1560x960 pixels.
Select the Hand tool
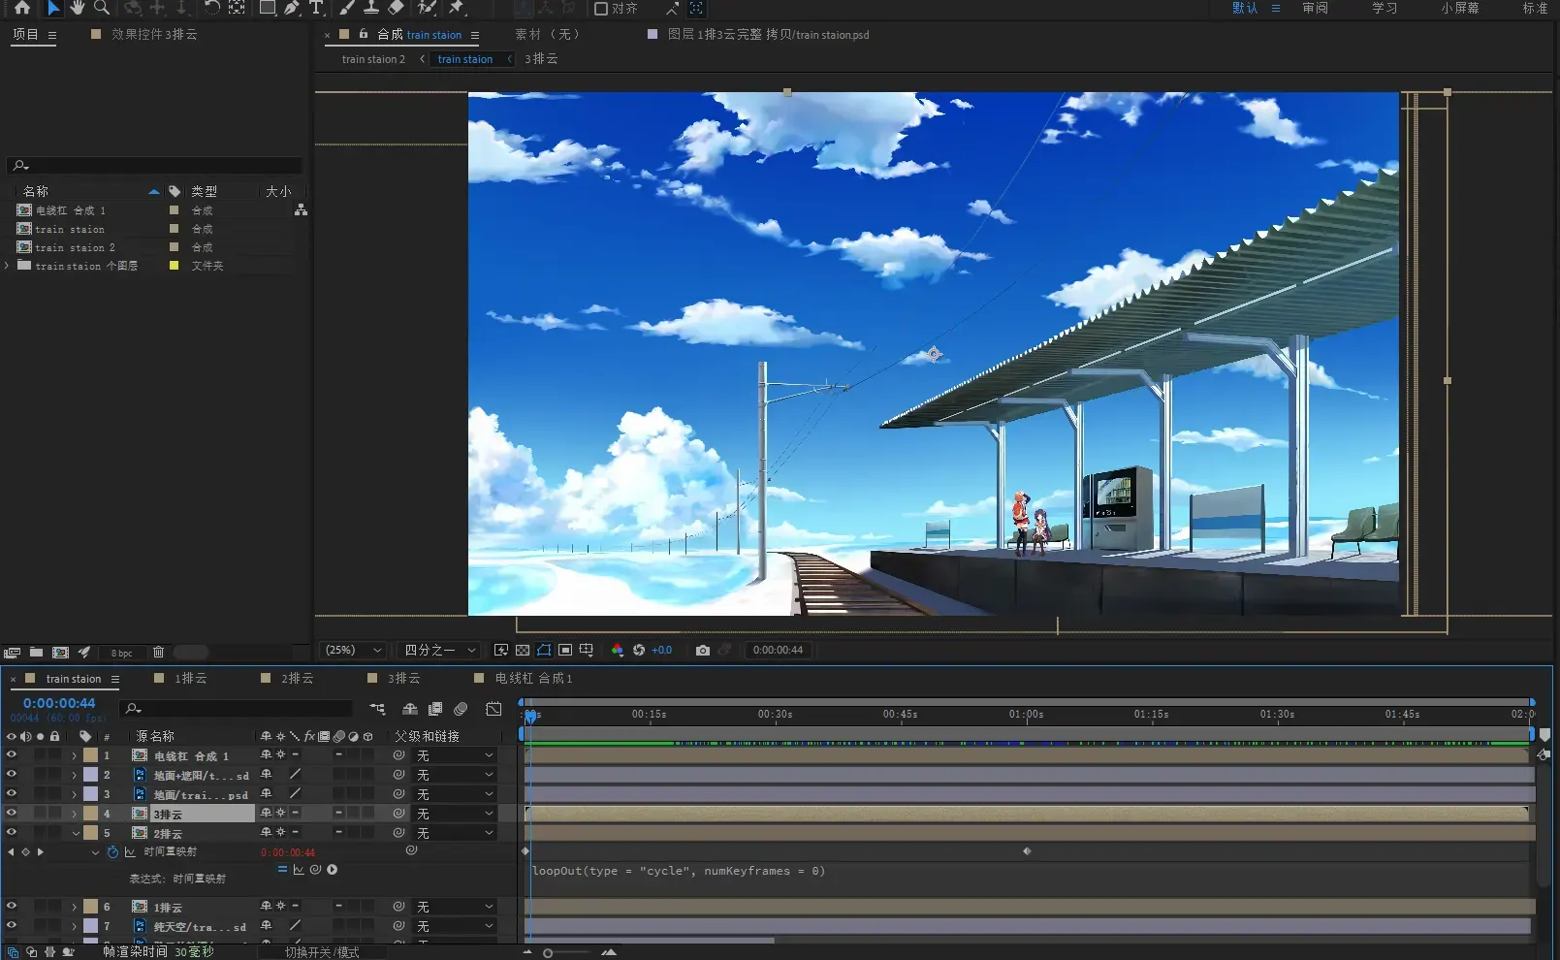coord(77,8)
